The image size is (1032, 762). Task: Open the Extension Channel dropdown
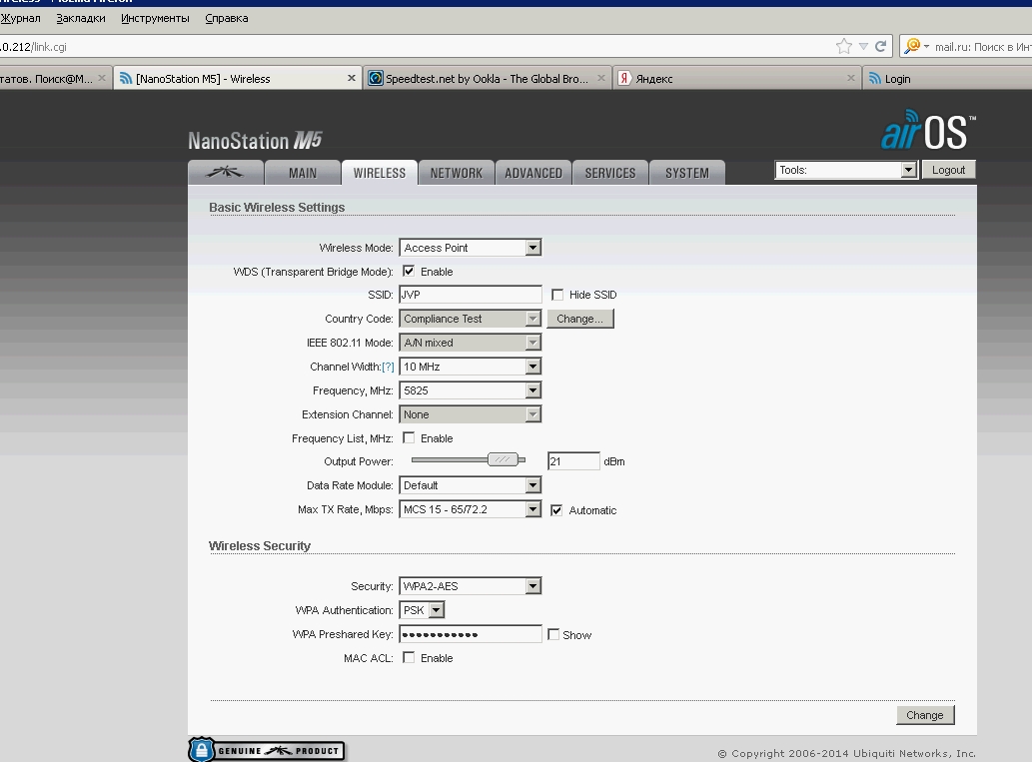470,414
